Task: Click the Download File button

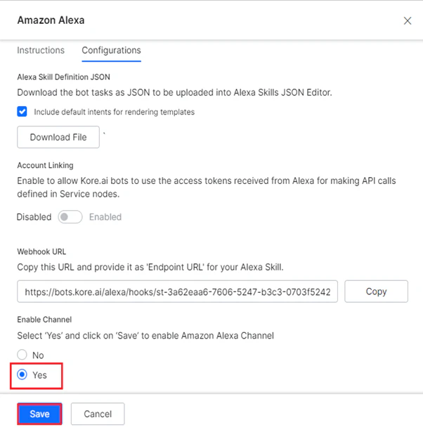Action: pyautogui.click(x=58, y=137)
